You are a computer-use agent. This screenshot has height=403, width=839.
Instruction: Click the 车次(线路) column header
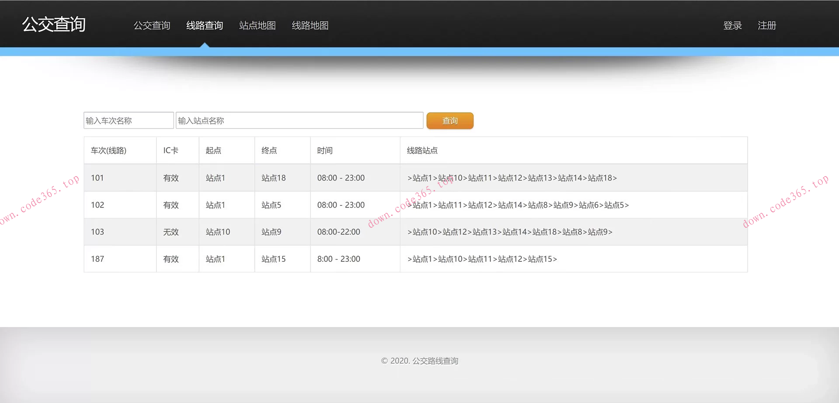point(108,151)
